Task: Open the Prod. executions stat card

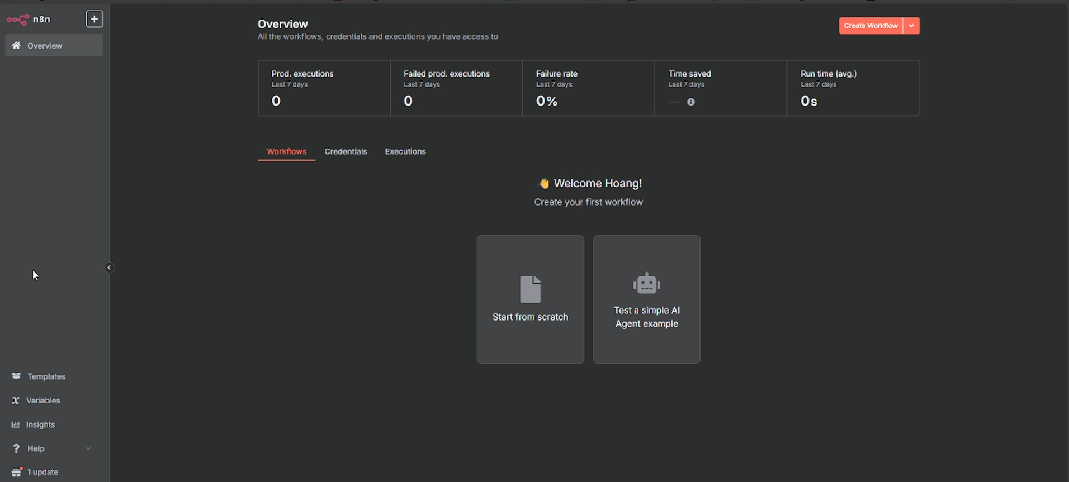Action: tap(324, 88)
